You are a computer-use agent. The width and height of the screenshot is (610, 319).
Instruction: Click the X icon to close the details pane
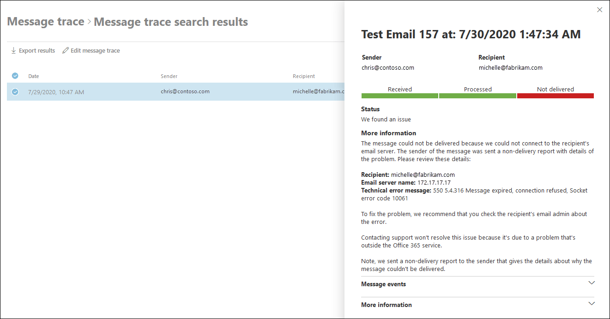599,9
